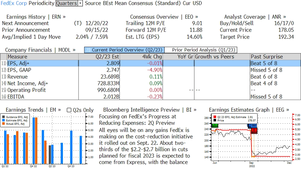Screen dimensions: 301x169
Task: Open Consensus Overview EEO link
Action: tap(164, 17)
